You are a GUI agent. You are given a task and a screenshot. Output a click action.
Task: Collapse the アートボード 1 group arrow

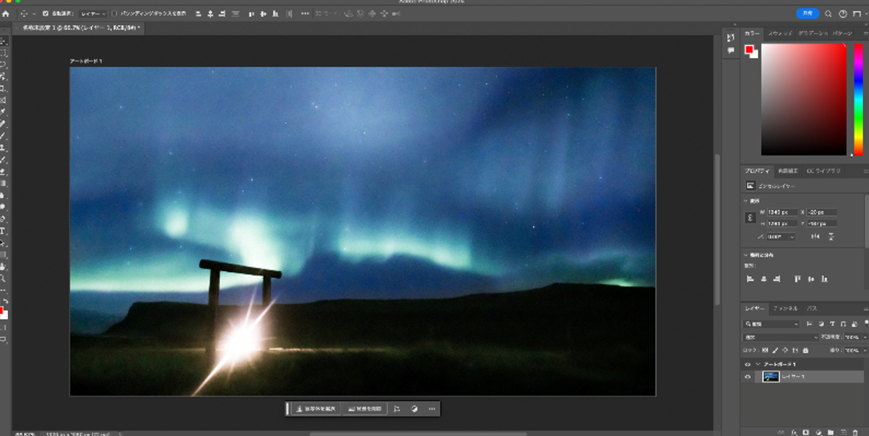(758, 364)
